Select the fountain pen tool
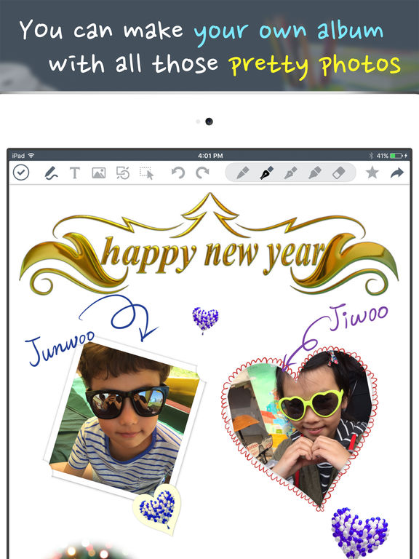This screenshot has height=559, width=419. pos(266,173)
